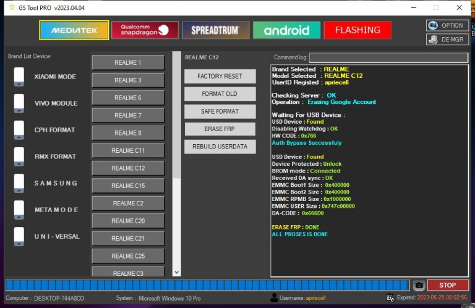Choose CPH FORMAT brand label

pos(54,130)
